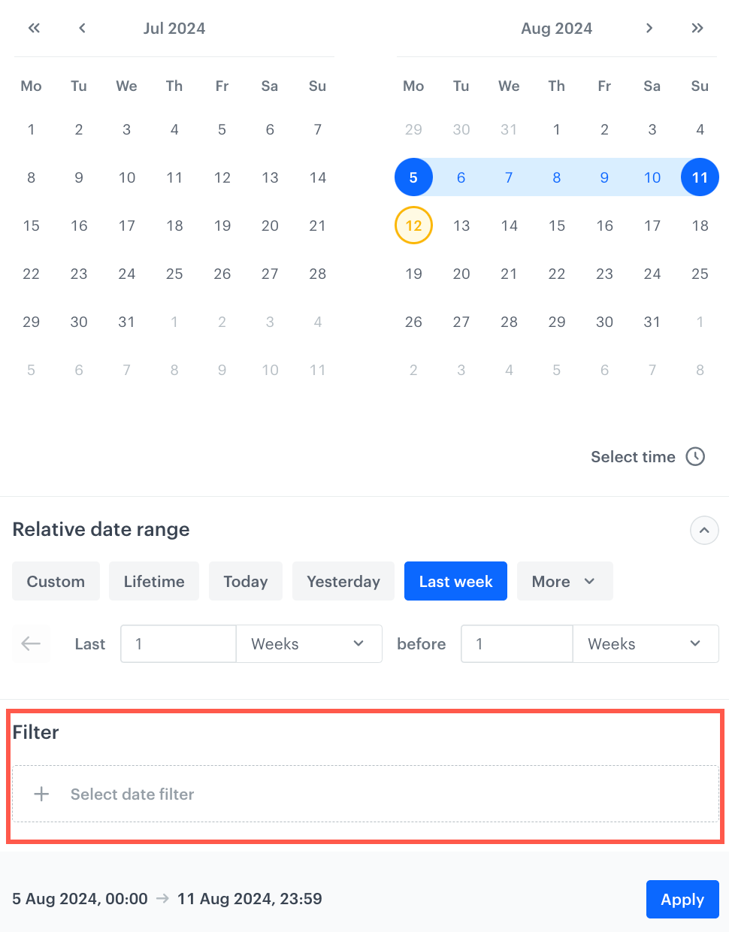Advance to next month with right arrow
The height and width of the screenshot is (932, 729).
[649, 28]
